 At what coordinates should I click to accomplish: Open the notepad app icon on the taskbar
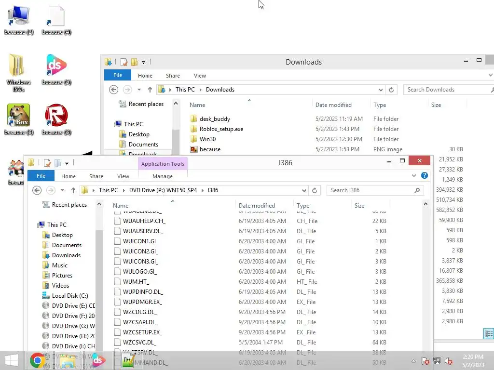pos(128,360)
